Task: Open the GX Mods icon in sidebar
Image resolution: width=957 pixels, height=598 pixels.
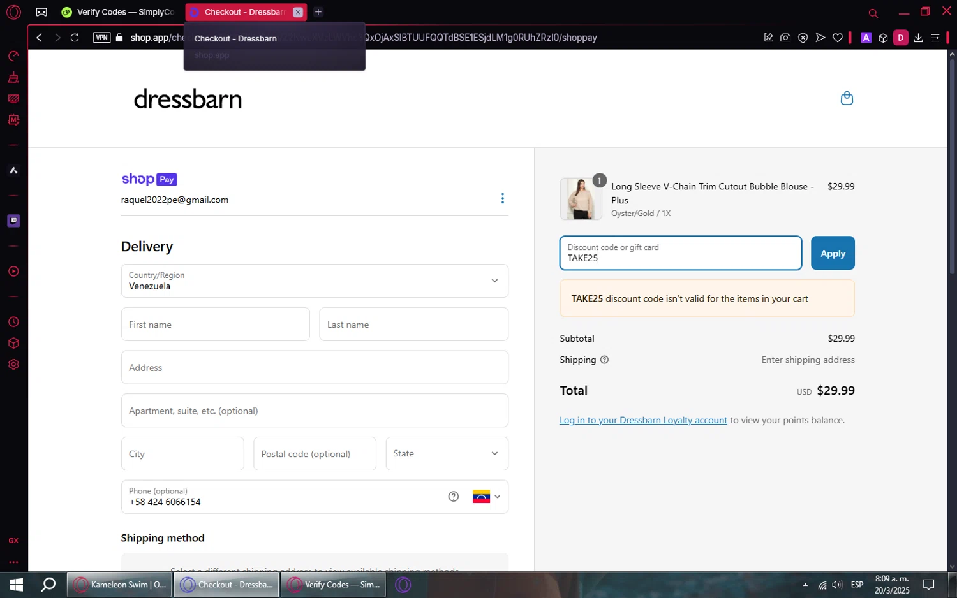Action: [13, 120]
